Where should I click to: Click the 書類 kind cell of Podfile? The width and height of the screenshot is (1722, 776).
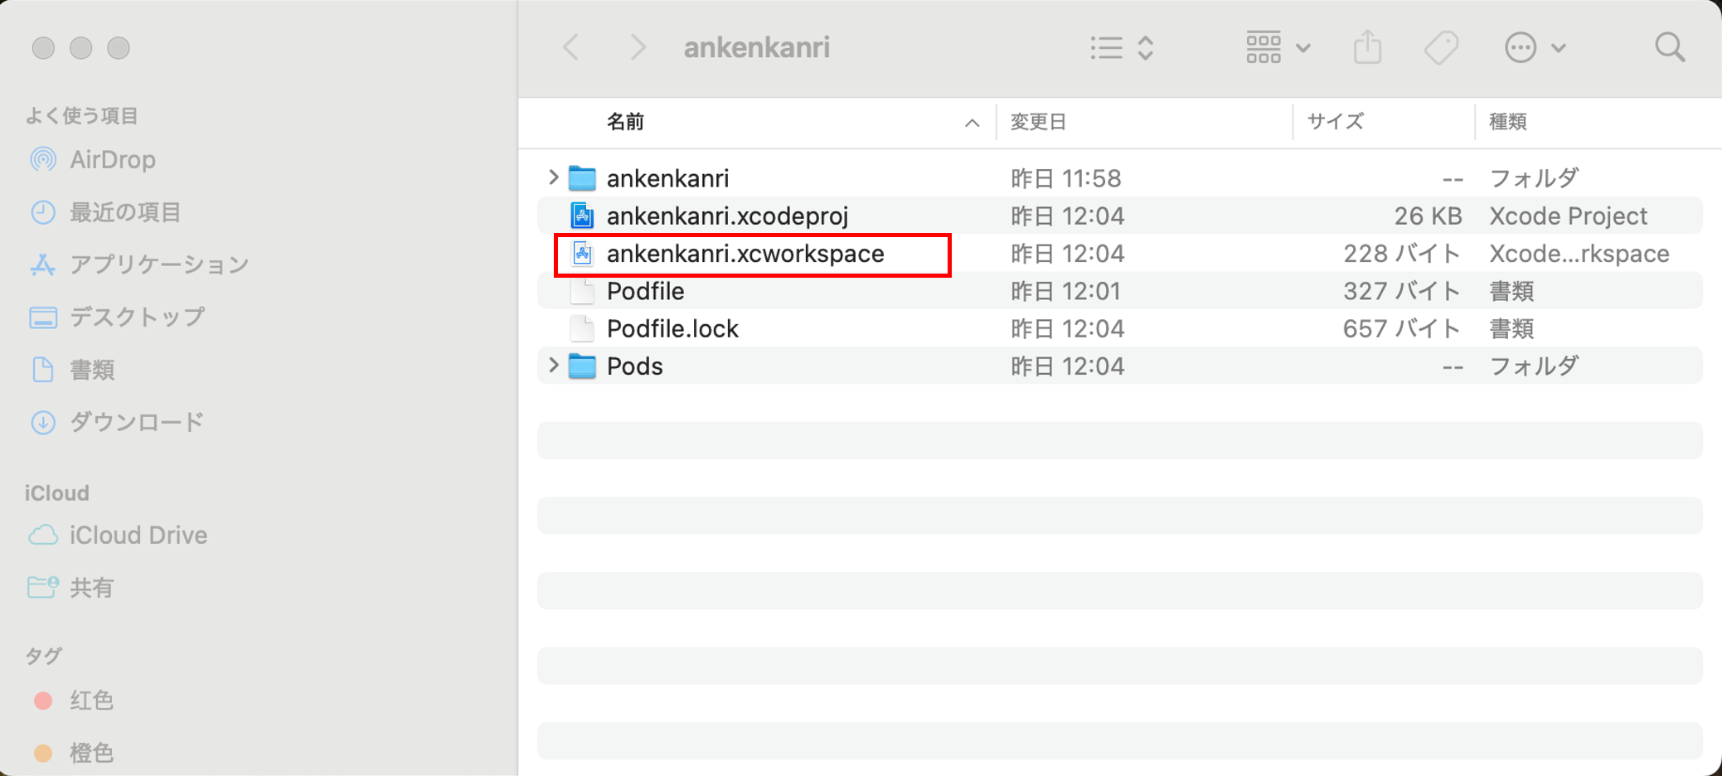click(x=1511, y=291)
